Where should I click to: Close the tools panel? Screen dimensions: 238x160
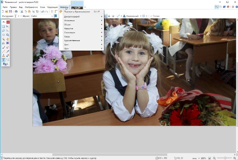[x=8, y=22]
